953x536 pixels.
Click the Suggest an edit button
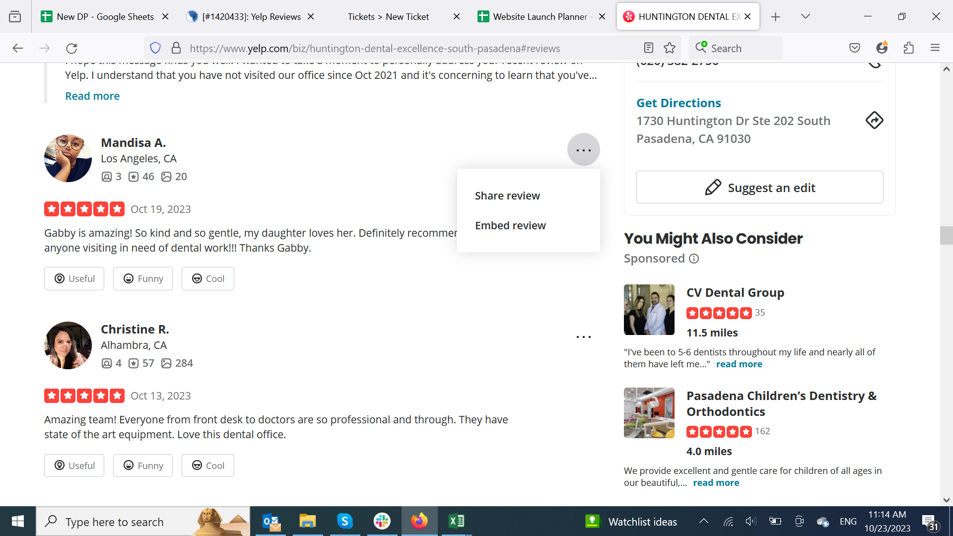pyautogui.click(x=759, y=188)
